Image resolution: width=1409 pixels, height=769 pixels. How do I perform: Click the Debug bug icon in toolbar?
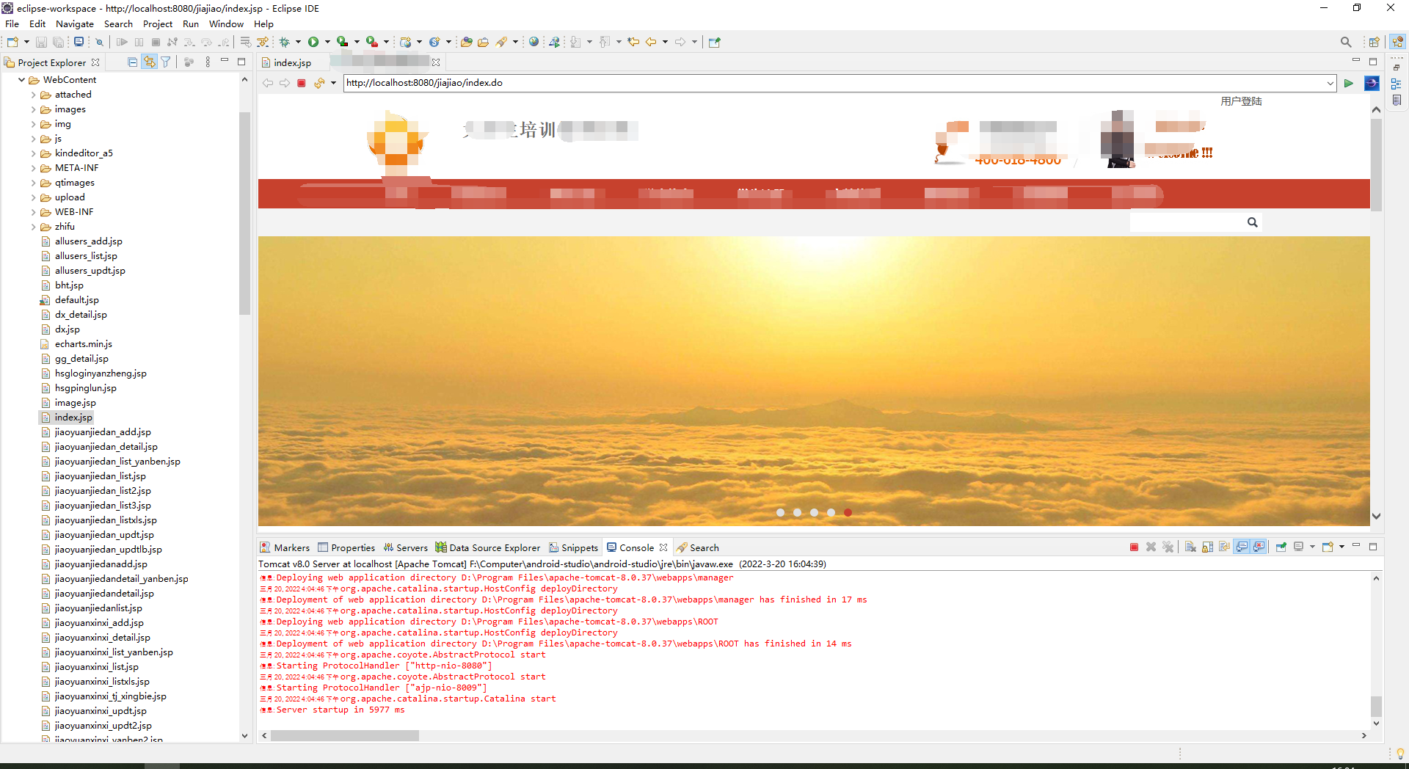coord(285,42)
